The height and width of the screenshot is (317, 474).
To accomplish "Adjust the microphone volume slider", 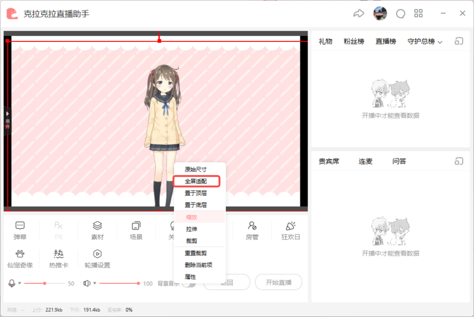I will click(44, 283).
